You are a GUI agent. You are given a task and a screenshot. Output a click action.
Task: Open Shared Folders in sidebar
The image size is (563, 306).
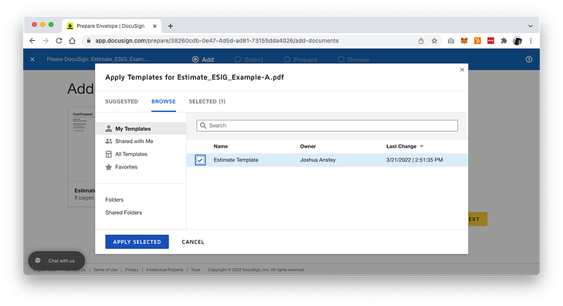pyautogui.click(x=124, y=212)
